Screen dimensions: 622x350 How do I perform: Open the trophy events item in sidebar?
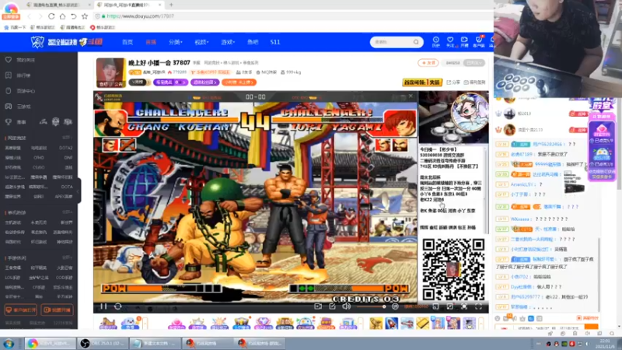pyautogui.click(x=16, y=122)
